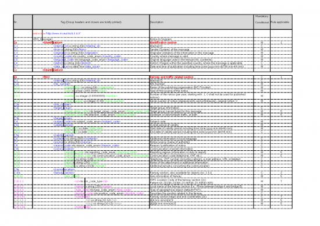Image resolution: width=320 pixels, height=226 pixels.
Task: Select 'Communication code (telephone, VHF etc.)' description
Action: [x=176, y=156]
